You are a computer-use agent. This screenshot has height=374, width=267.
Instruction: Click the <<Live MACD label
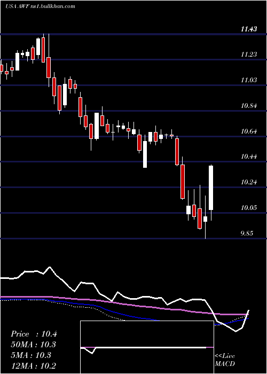[x=225, y=360]
